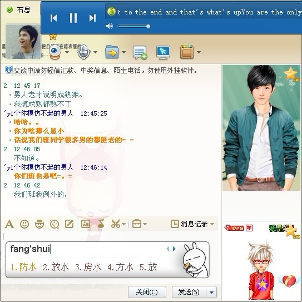Select IME candidate 3. 房水

pyautogui.click(x=88, y=268)
